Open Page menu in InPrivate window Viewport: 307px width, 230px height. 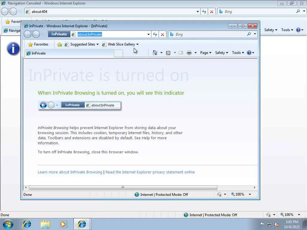click(206, 53)
